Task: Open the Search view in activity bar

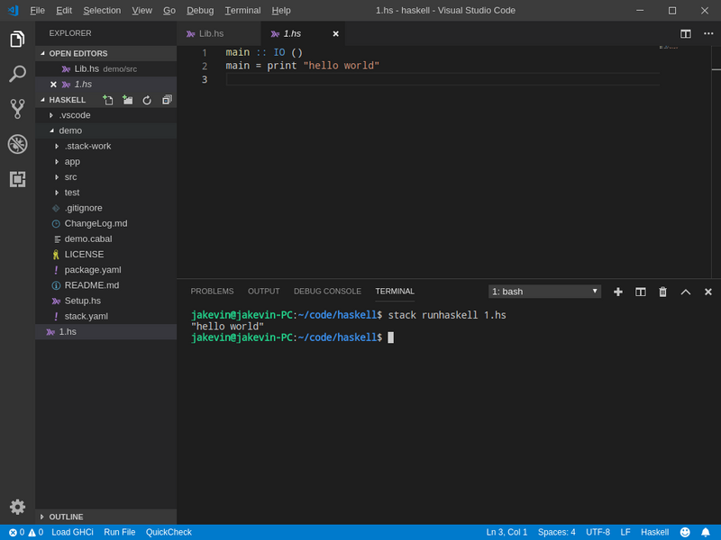Action: (17, 74)
